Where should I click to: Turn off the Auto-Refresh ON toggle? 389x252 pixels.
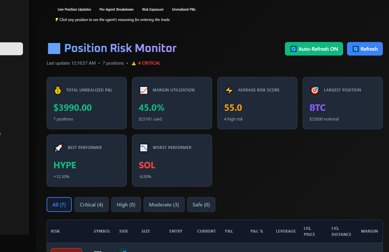[314, 49]
